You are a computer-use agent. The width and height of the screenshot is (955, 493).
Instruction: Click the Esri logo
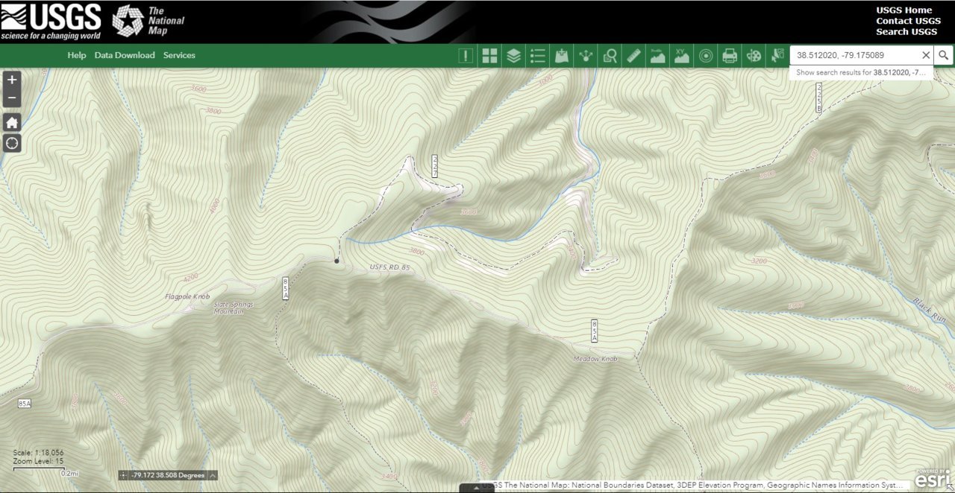933,479
